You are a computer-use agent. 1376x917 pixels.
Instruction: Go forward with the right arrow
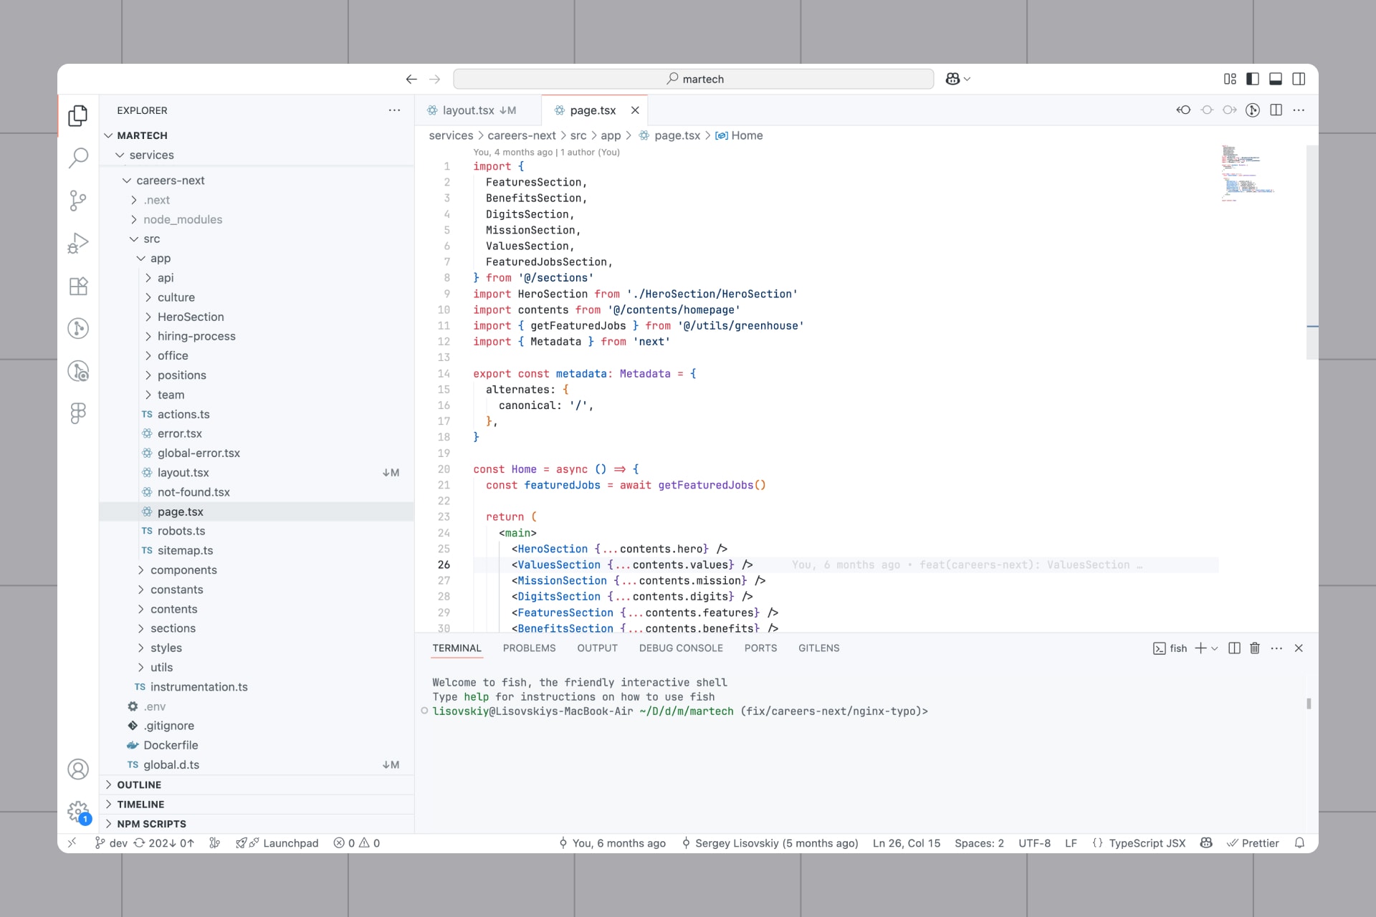coord(434,79)
